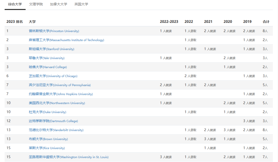Open the Vanderbilt University link
This screenshot has width=278, height=162.
click(56, 130)
